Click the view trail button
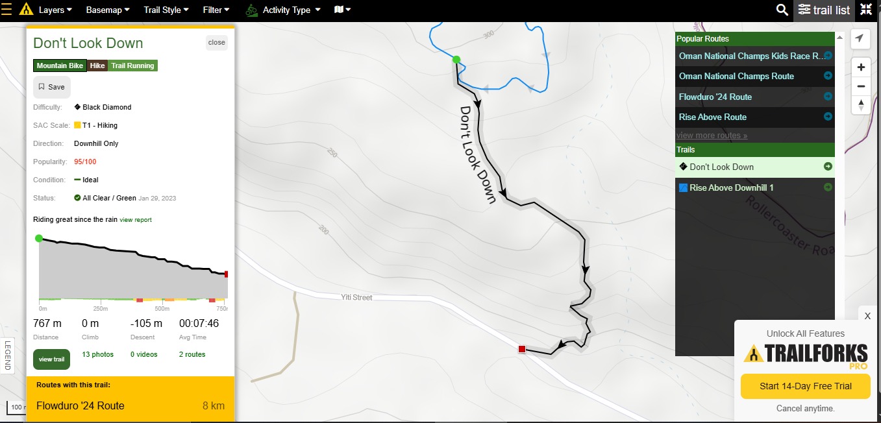The width and height of the screenshot is (881, 423). (x=51, y=359)
